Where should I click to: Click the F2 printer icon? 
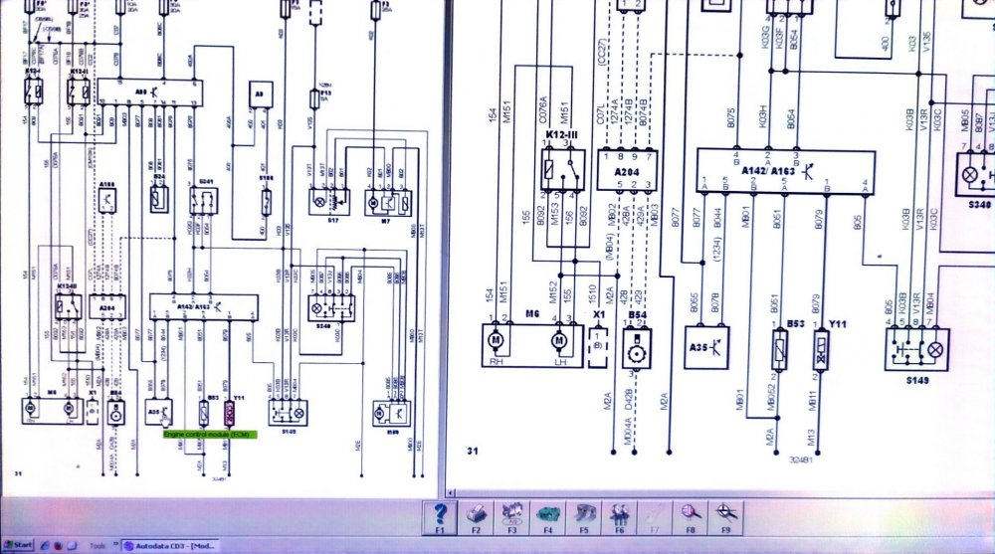pos(477,514)
